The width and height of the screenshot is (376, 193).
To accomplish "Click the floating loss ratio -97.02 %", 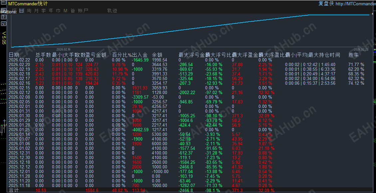I will [214, 93].
